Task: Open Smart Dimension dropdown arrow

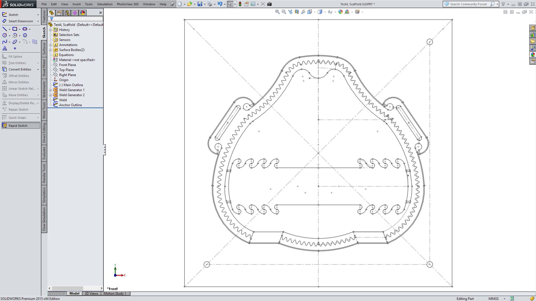Action: coord(38,21)
